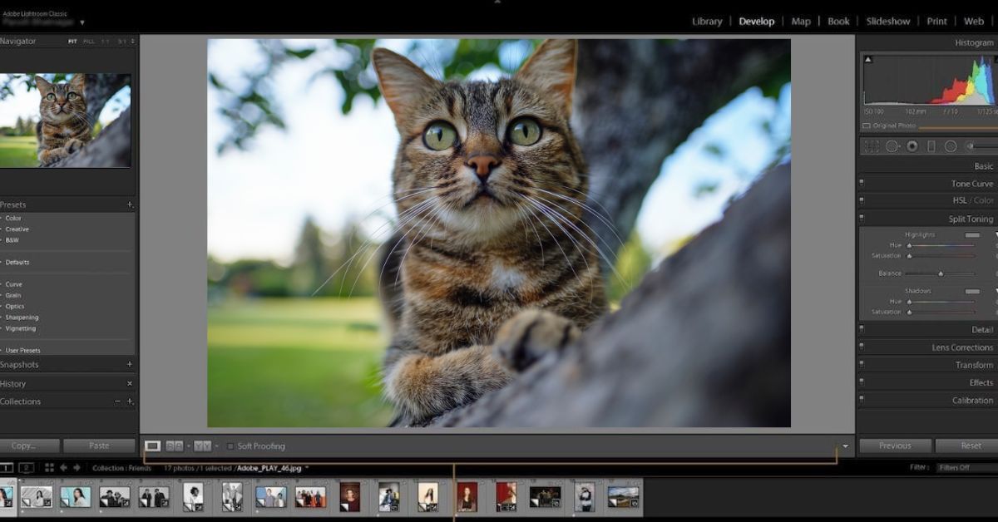
Task: Open Before/After (Y|Y) view icon
Action: (202, 446)
